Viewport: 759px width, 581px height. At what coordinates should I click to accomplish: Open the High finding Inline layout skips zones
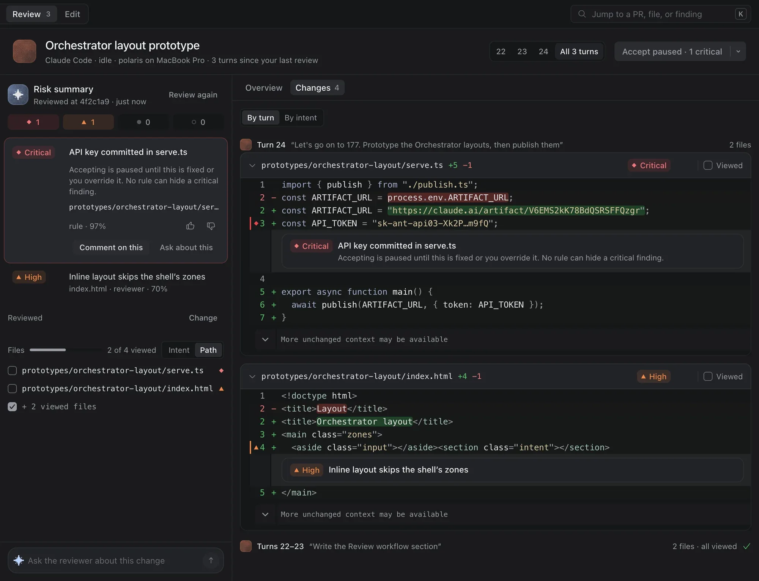116,282
